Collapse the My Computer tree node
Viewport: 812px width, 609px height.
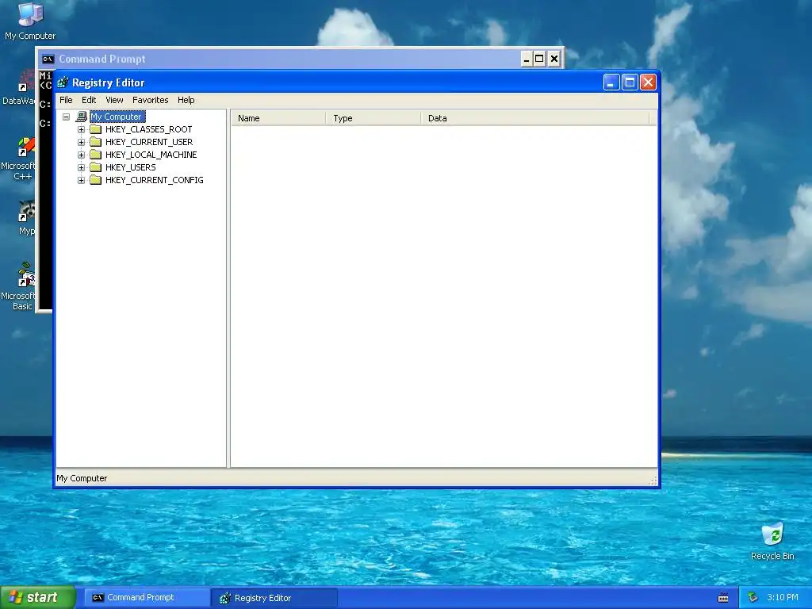(67, 117)
